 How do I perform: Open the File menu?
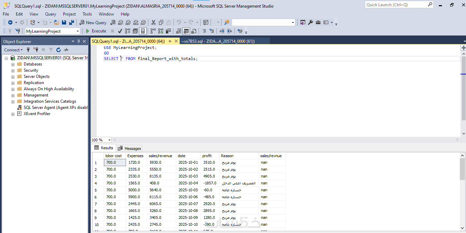click(6, 14)
